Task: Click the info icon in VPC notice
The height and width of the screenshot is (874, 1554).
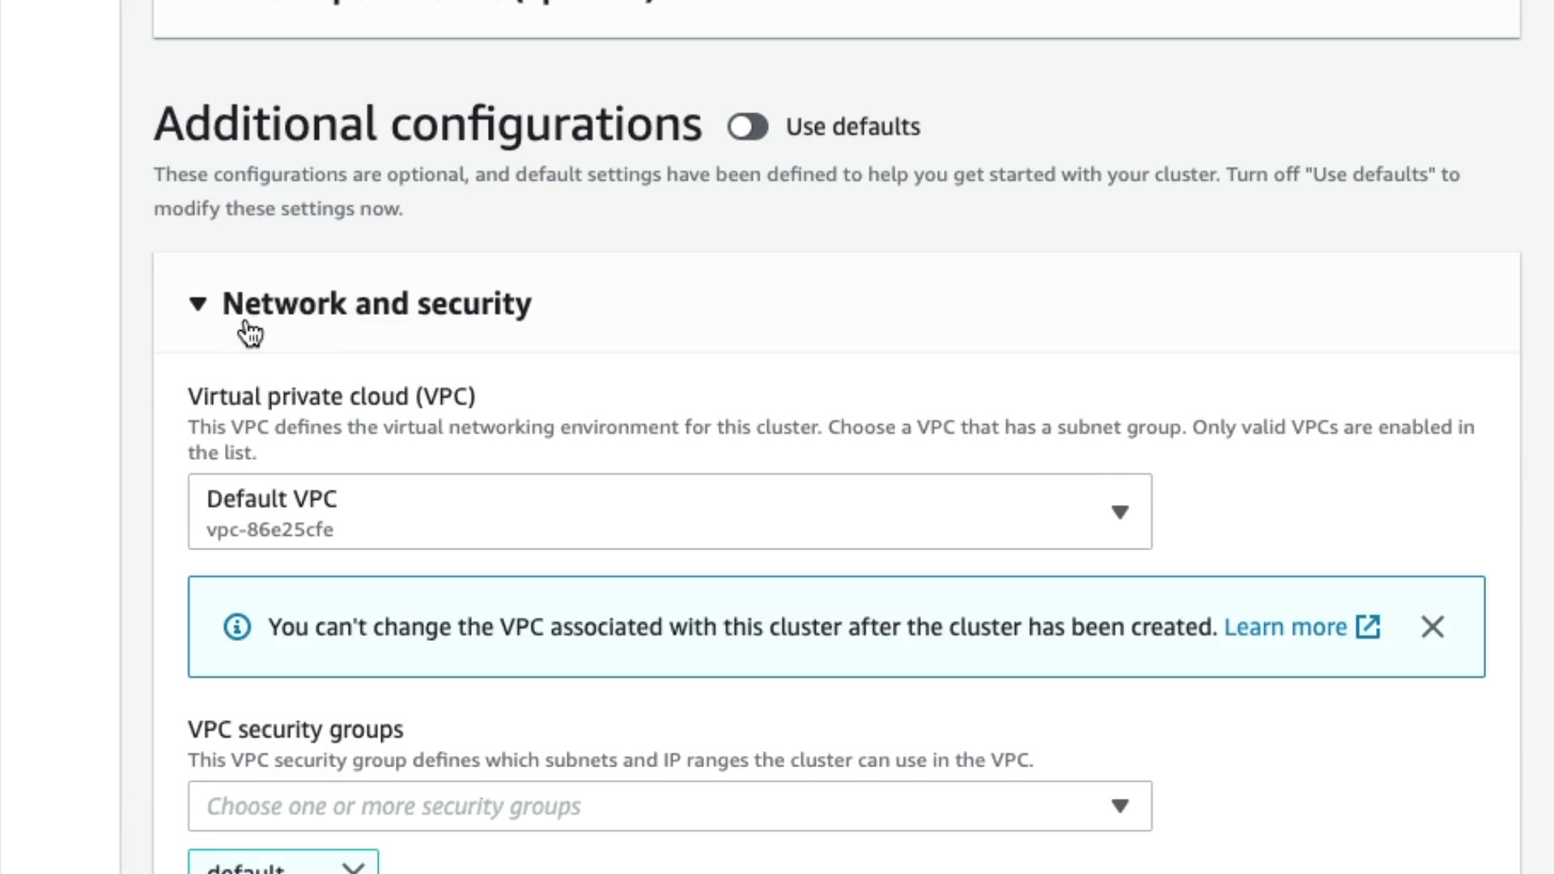Action: coord(237,627)
